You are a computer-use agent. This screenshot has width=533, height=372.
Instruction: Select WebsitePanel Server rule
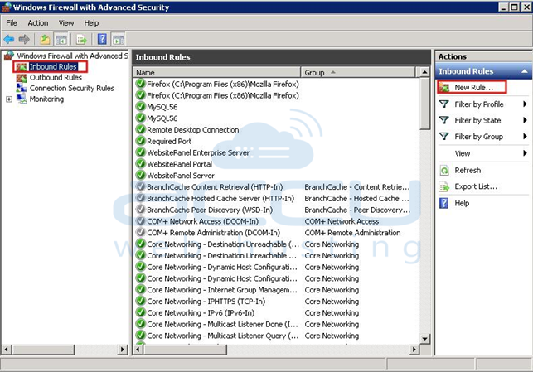[181, 176]
